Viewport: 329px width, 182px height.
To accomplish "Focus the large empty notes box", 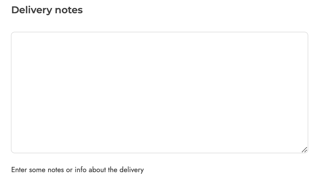I will coord(160,93).
